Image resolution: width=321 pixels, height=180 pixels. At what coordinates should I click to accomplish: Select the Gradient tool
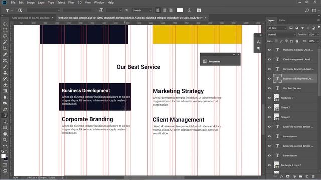5,91
